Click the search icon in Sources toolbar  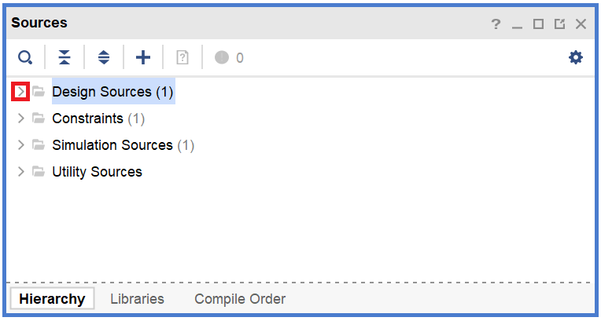coord(25,57)
